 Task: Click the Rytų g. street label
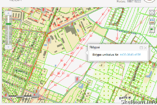[x=34, y=43]
